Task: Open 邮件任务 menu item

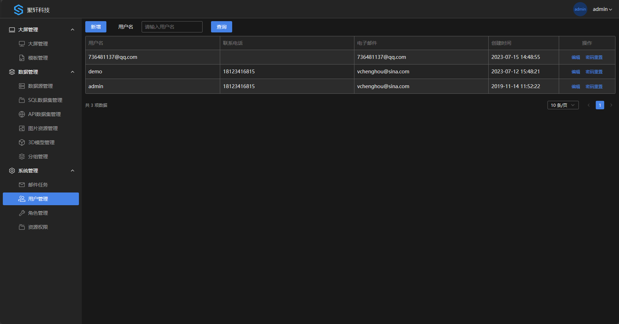Action: (41, 185)
